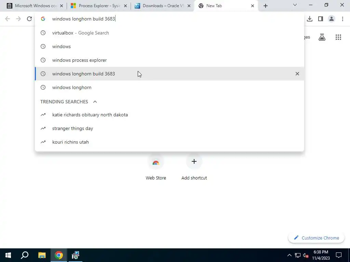Open the network tray icon
This screenshot has height=262, width=350.
pyautogui.click(x=298, y=255)
